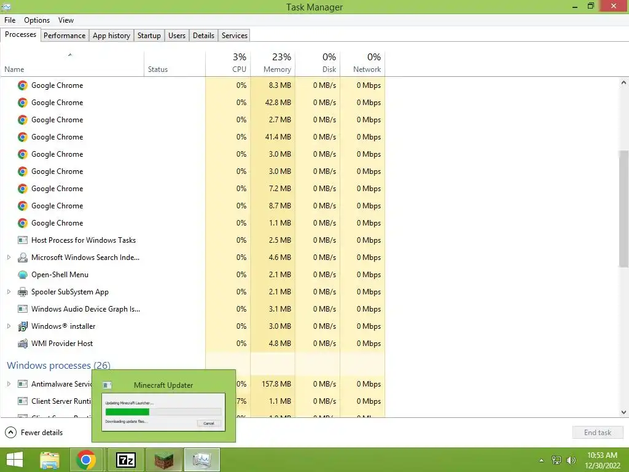Viewport: 629px width, 472px height.
Task: Click the scrollbar up arrow
Action: [x=623, y=83]
